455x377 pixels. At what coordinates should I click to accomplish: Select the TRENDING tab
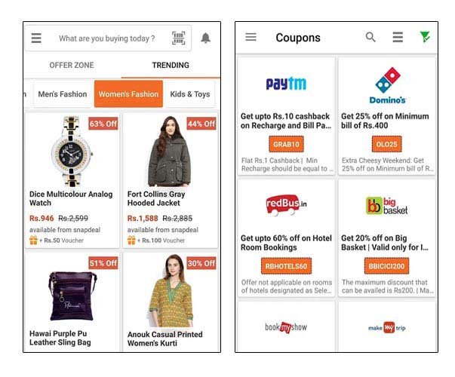pos(171,66)
